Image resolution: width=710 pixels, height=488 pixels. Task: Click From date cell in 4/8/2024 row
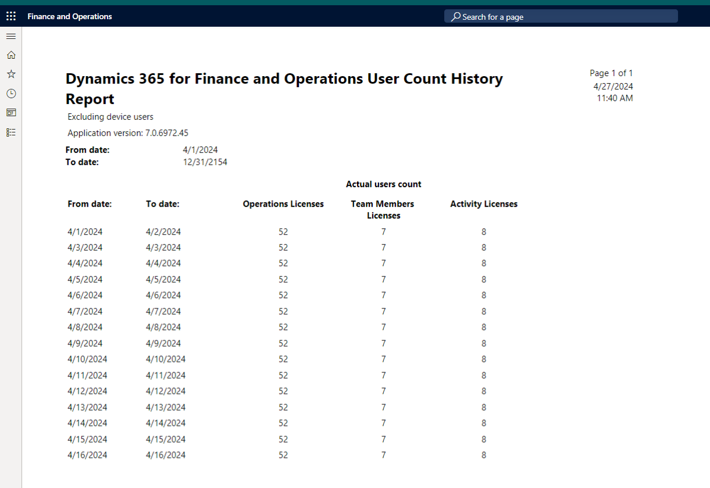85,327
